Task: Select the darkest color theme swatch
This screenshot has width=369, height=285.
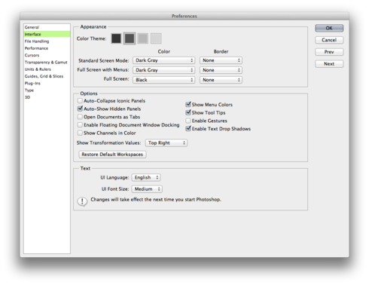Action: 116,38
